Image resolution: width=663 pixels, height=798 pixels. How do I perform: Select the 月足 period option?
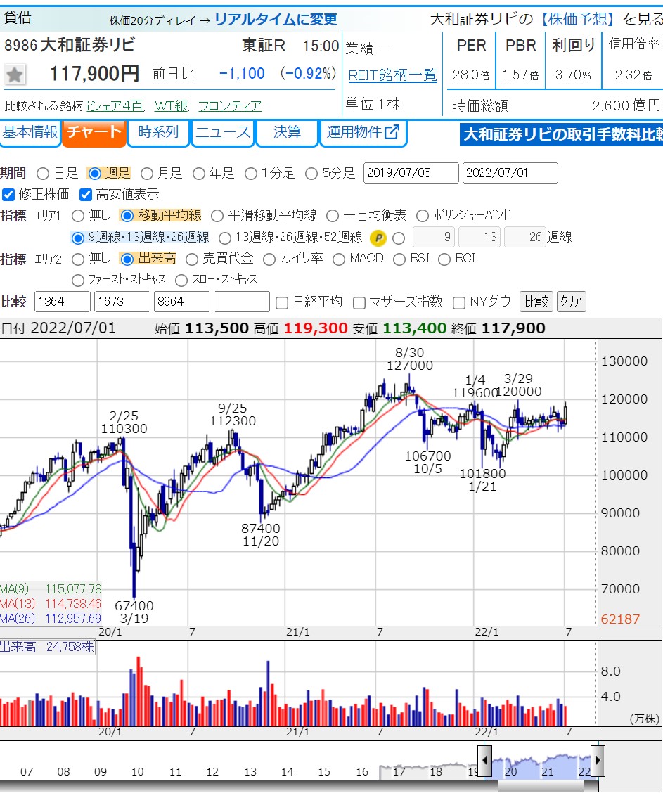coord(148,173)
